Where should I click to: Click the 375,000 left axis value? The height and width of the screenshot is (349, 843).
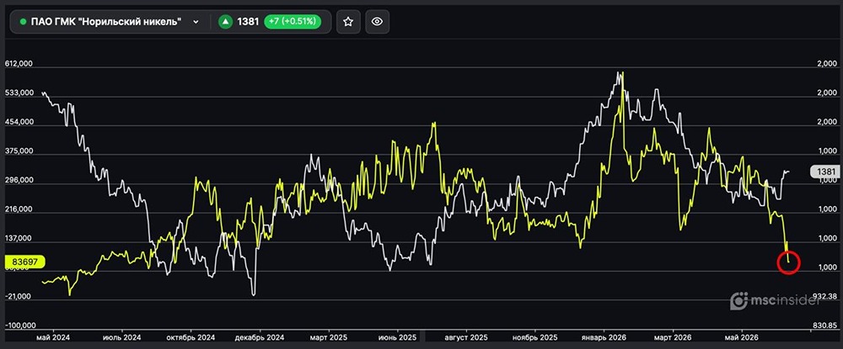(19, 151)
